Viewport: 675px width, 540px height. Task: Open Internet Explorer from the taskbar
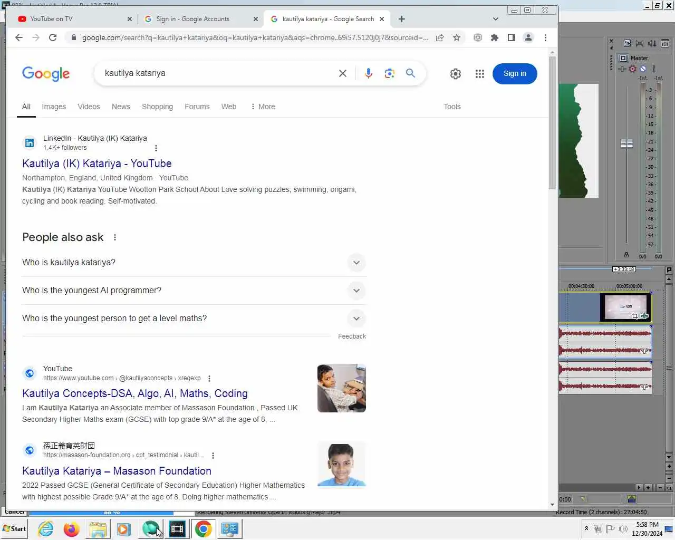click(46, 529)
